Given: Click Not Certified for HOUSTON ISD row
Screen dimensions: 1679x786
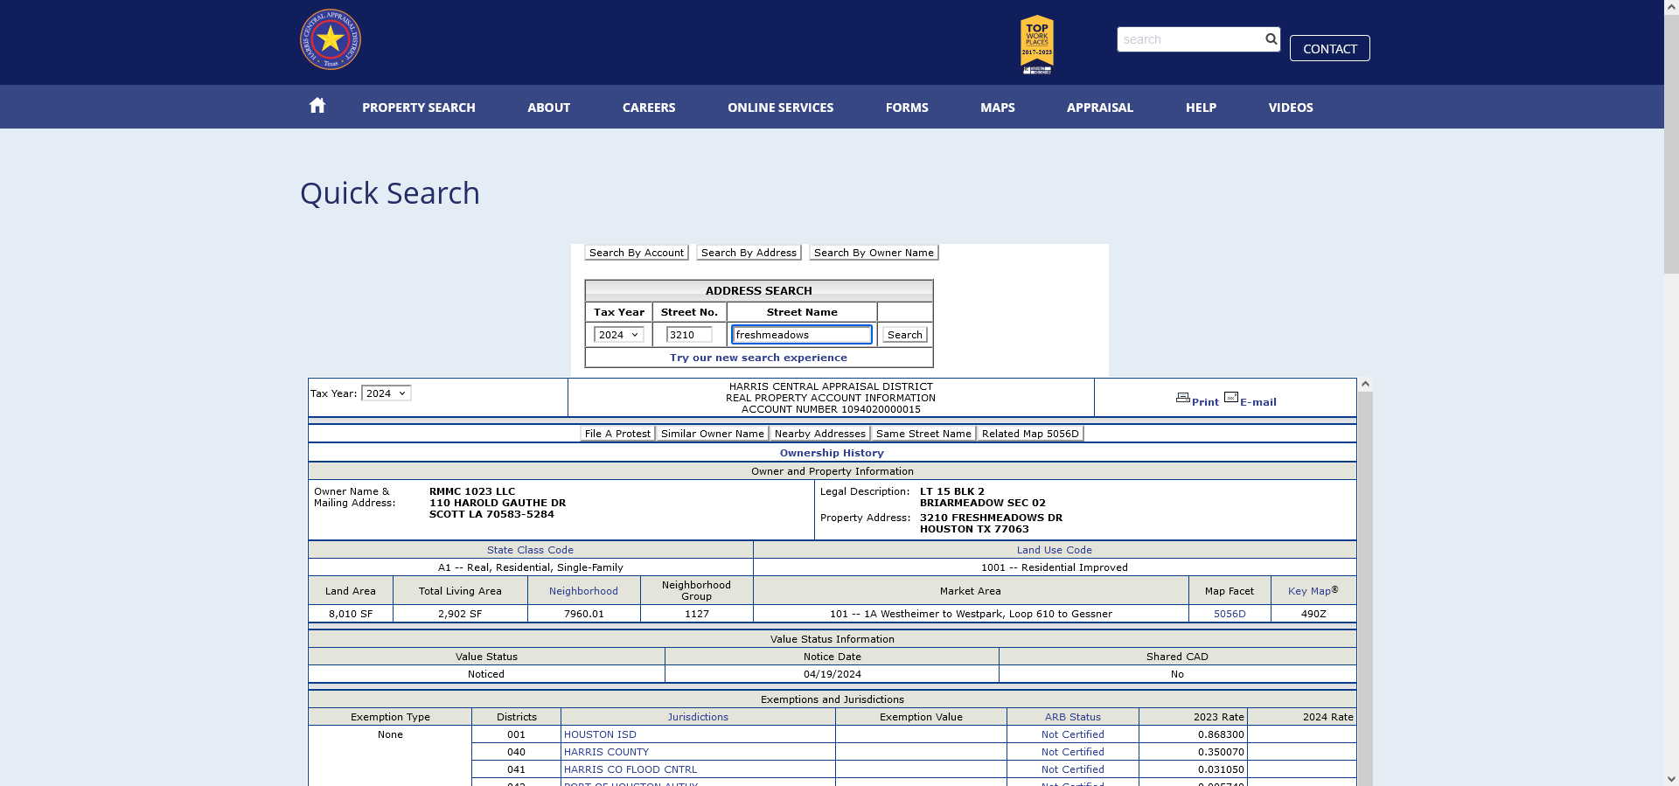Looking at the screenshot, I should [x=1072, y=734].
